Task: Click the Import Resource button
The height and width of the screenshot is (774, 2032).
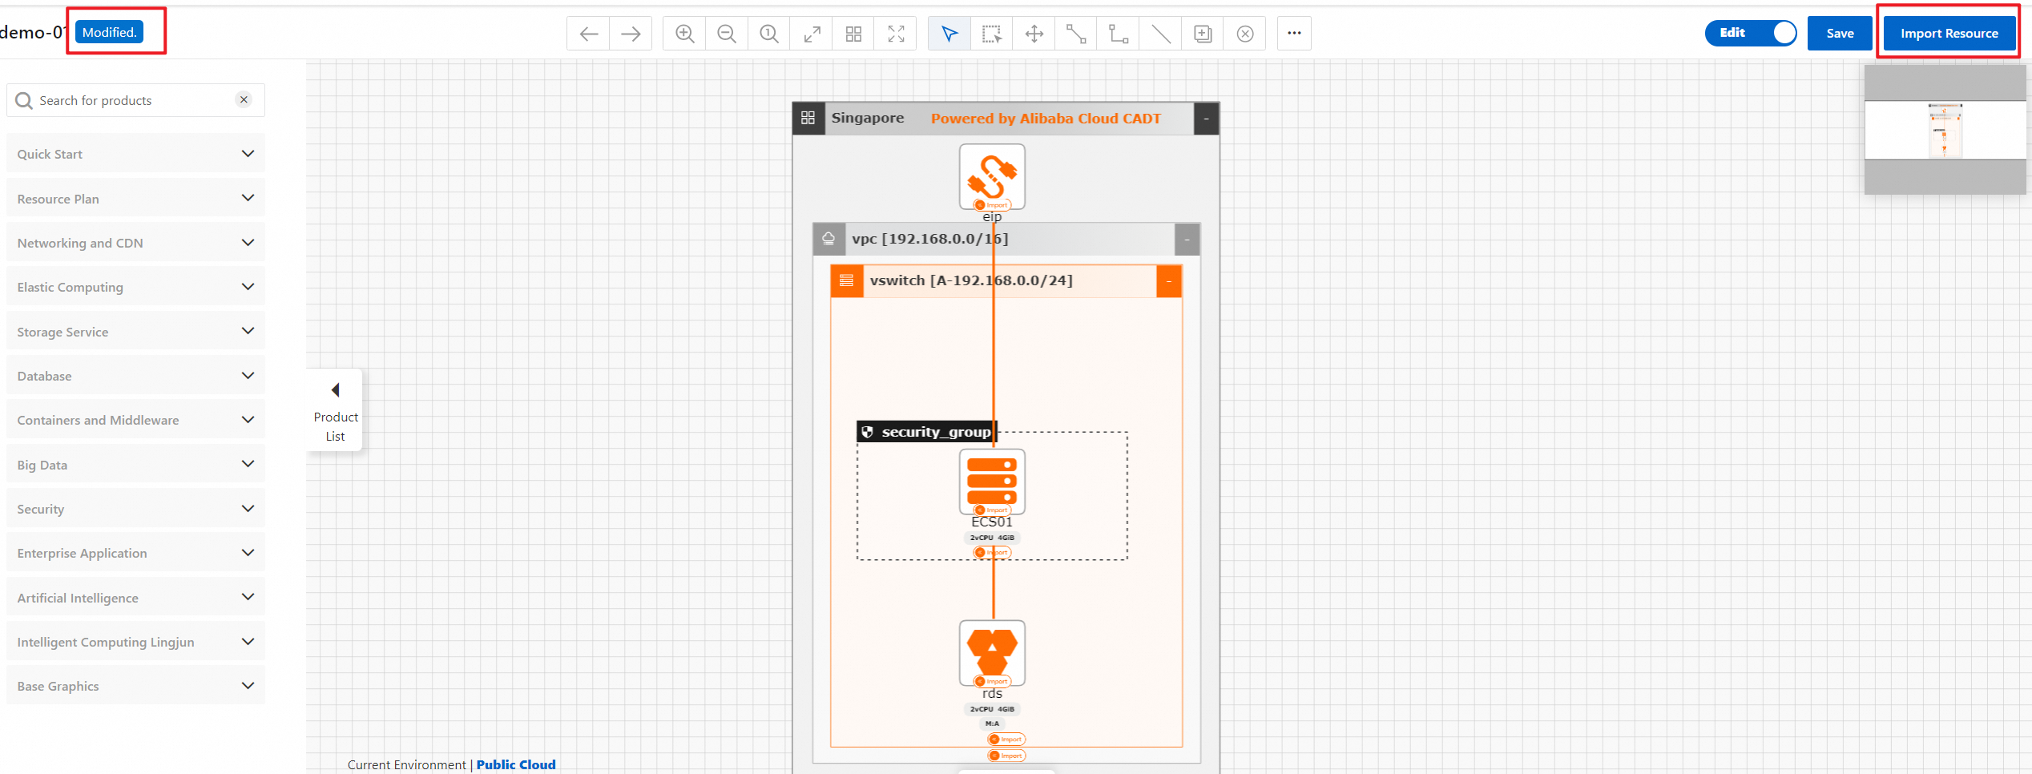Action: coord(1949,34)
